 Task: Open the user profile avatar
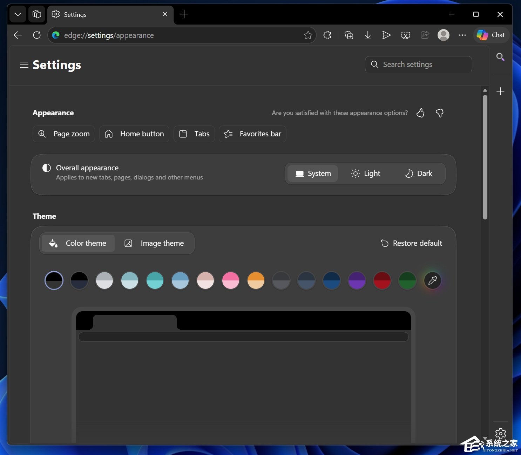[444, 35]
